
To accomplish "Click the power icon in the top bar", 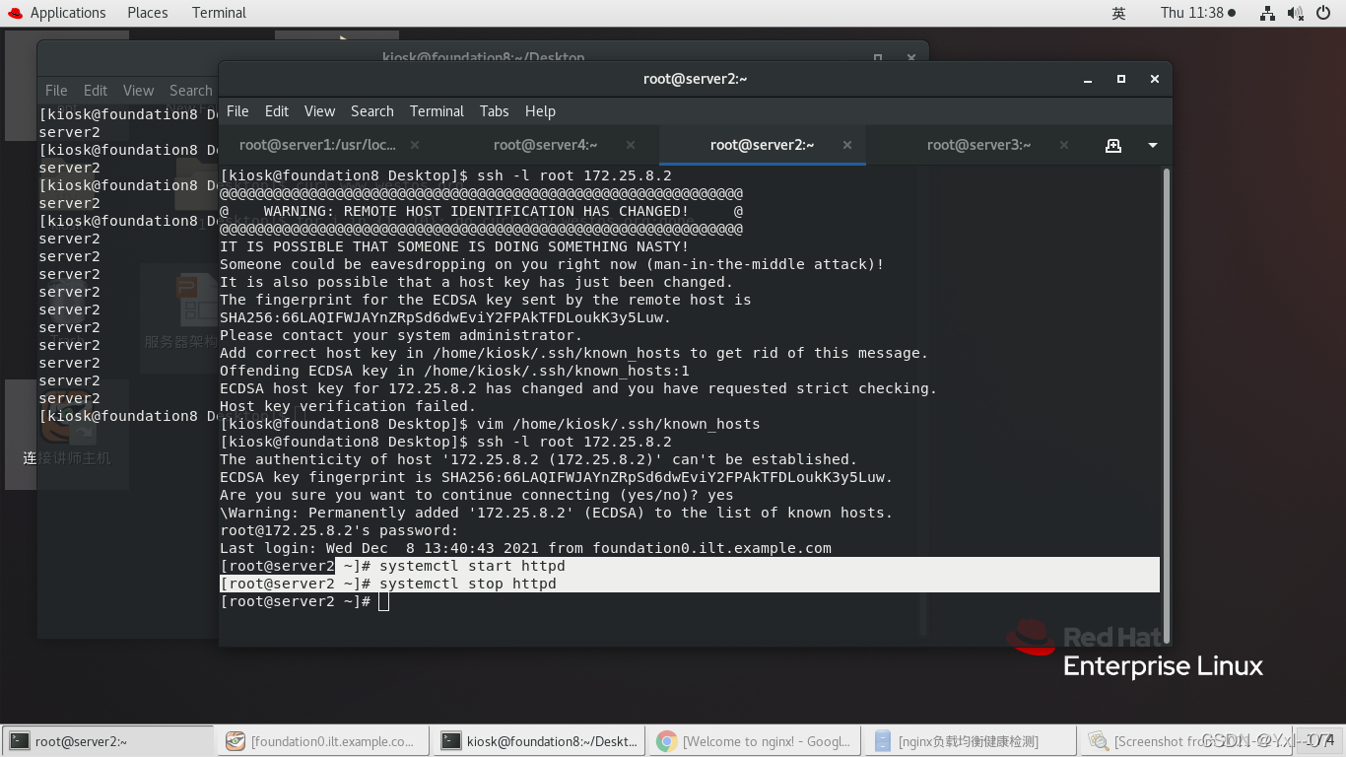I will pyautogui.click(x=1322, y=13).
